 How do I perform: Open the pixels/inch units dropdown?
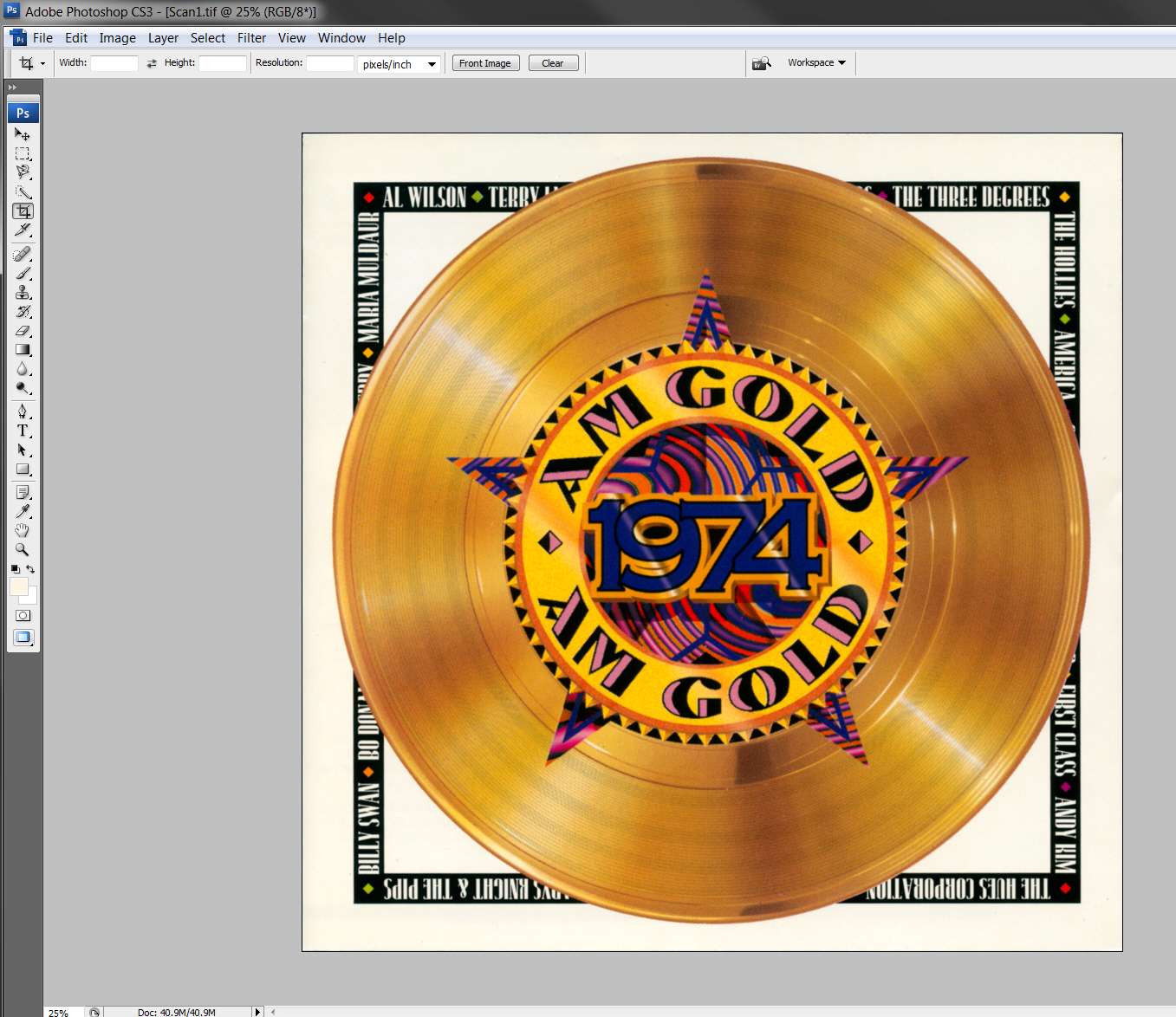[x=399, y=64]
